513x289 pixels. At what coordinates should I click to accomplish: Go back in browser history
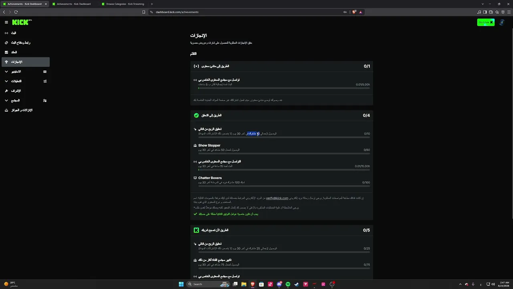tap(4, 12)
